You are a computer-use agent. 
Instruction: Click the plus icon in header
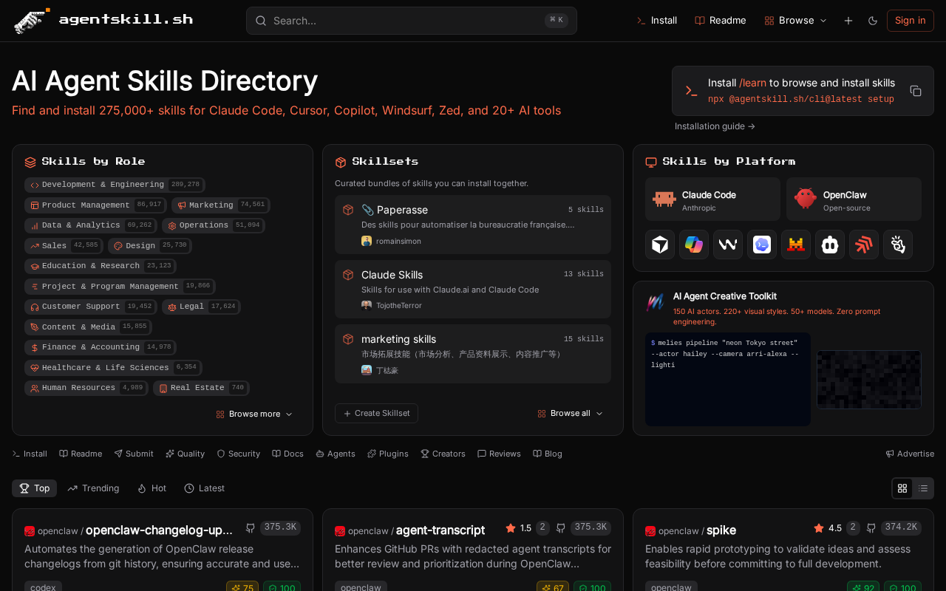848,21
